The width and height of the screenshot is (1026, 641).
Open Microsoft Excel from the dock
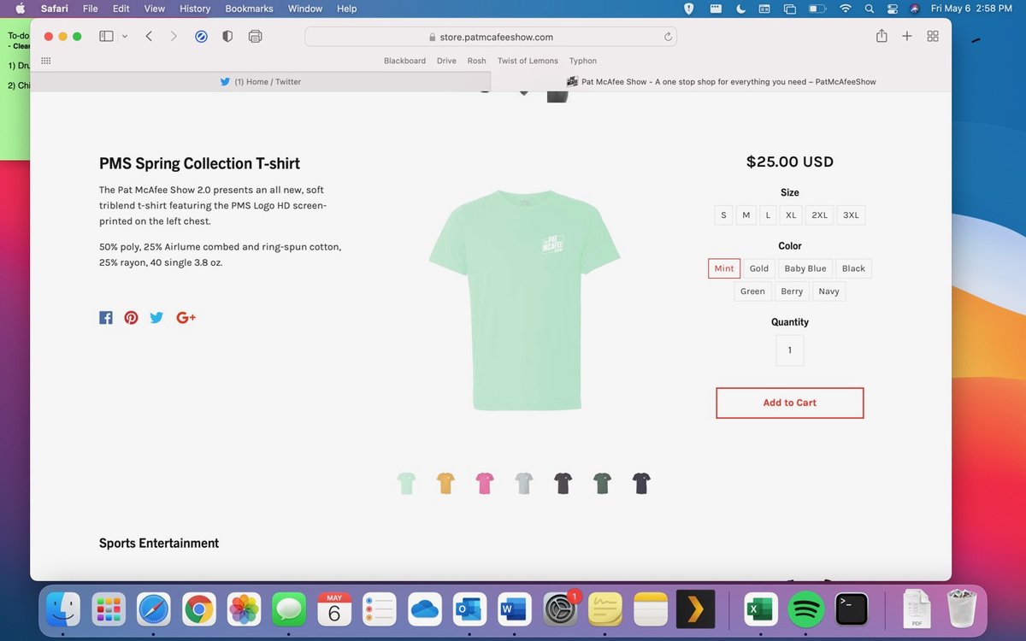click(x=760, y=609)
